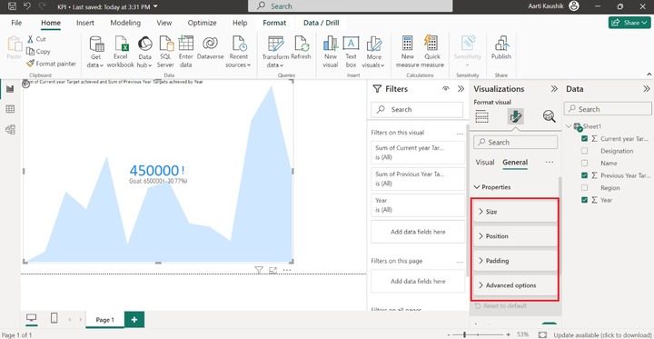
Task: Switch to the Visual format tab
Action: point(485,163)
